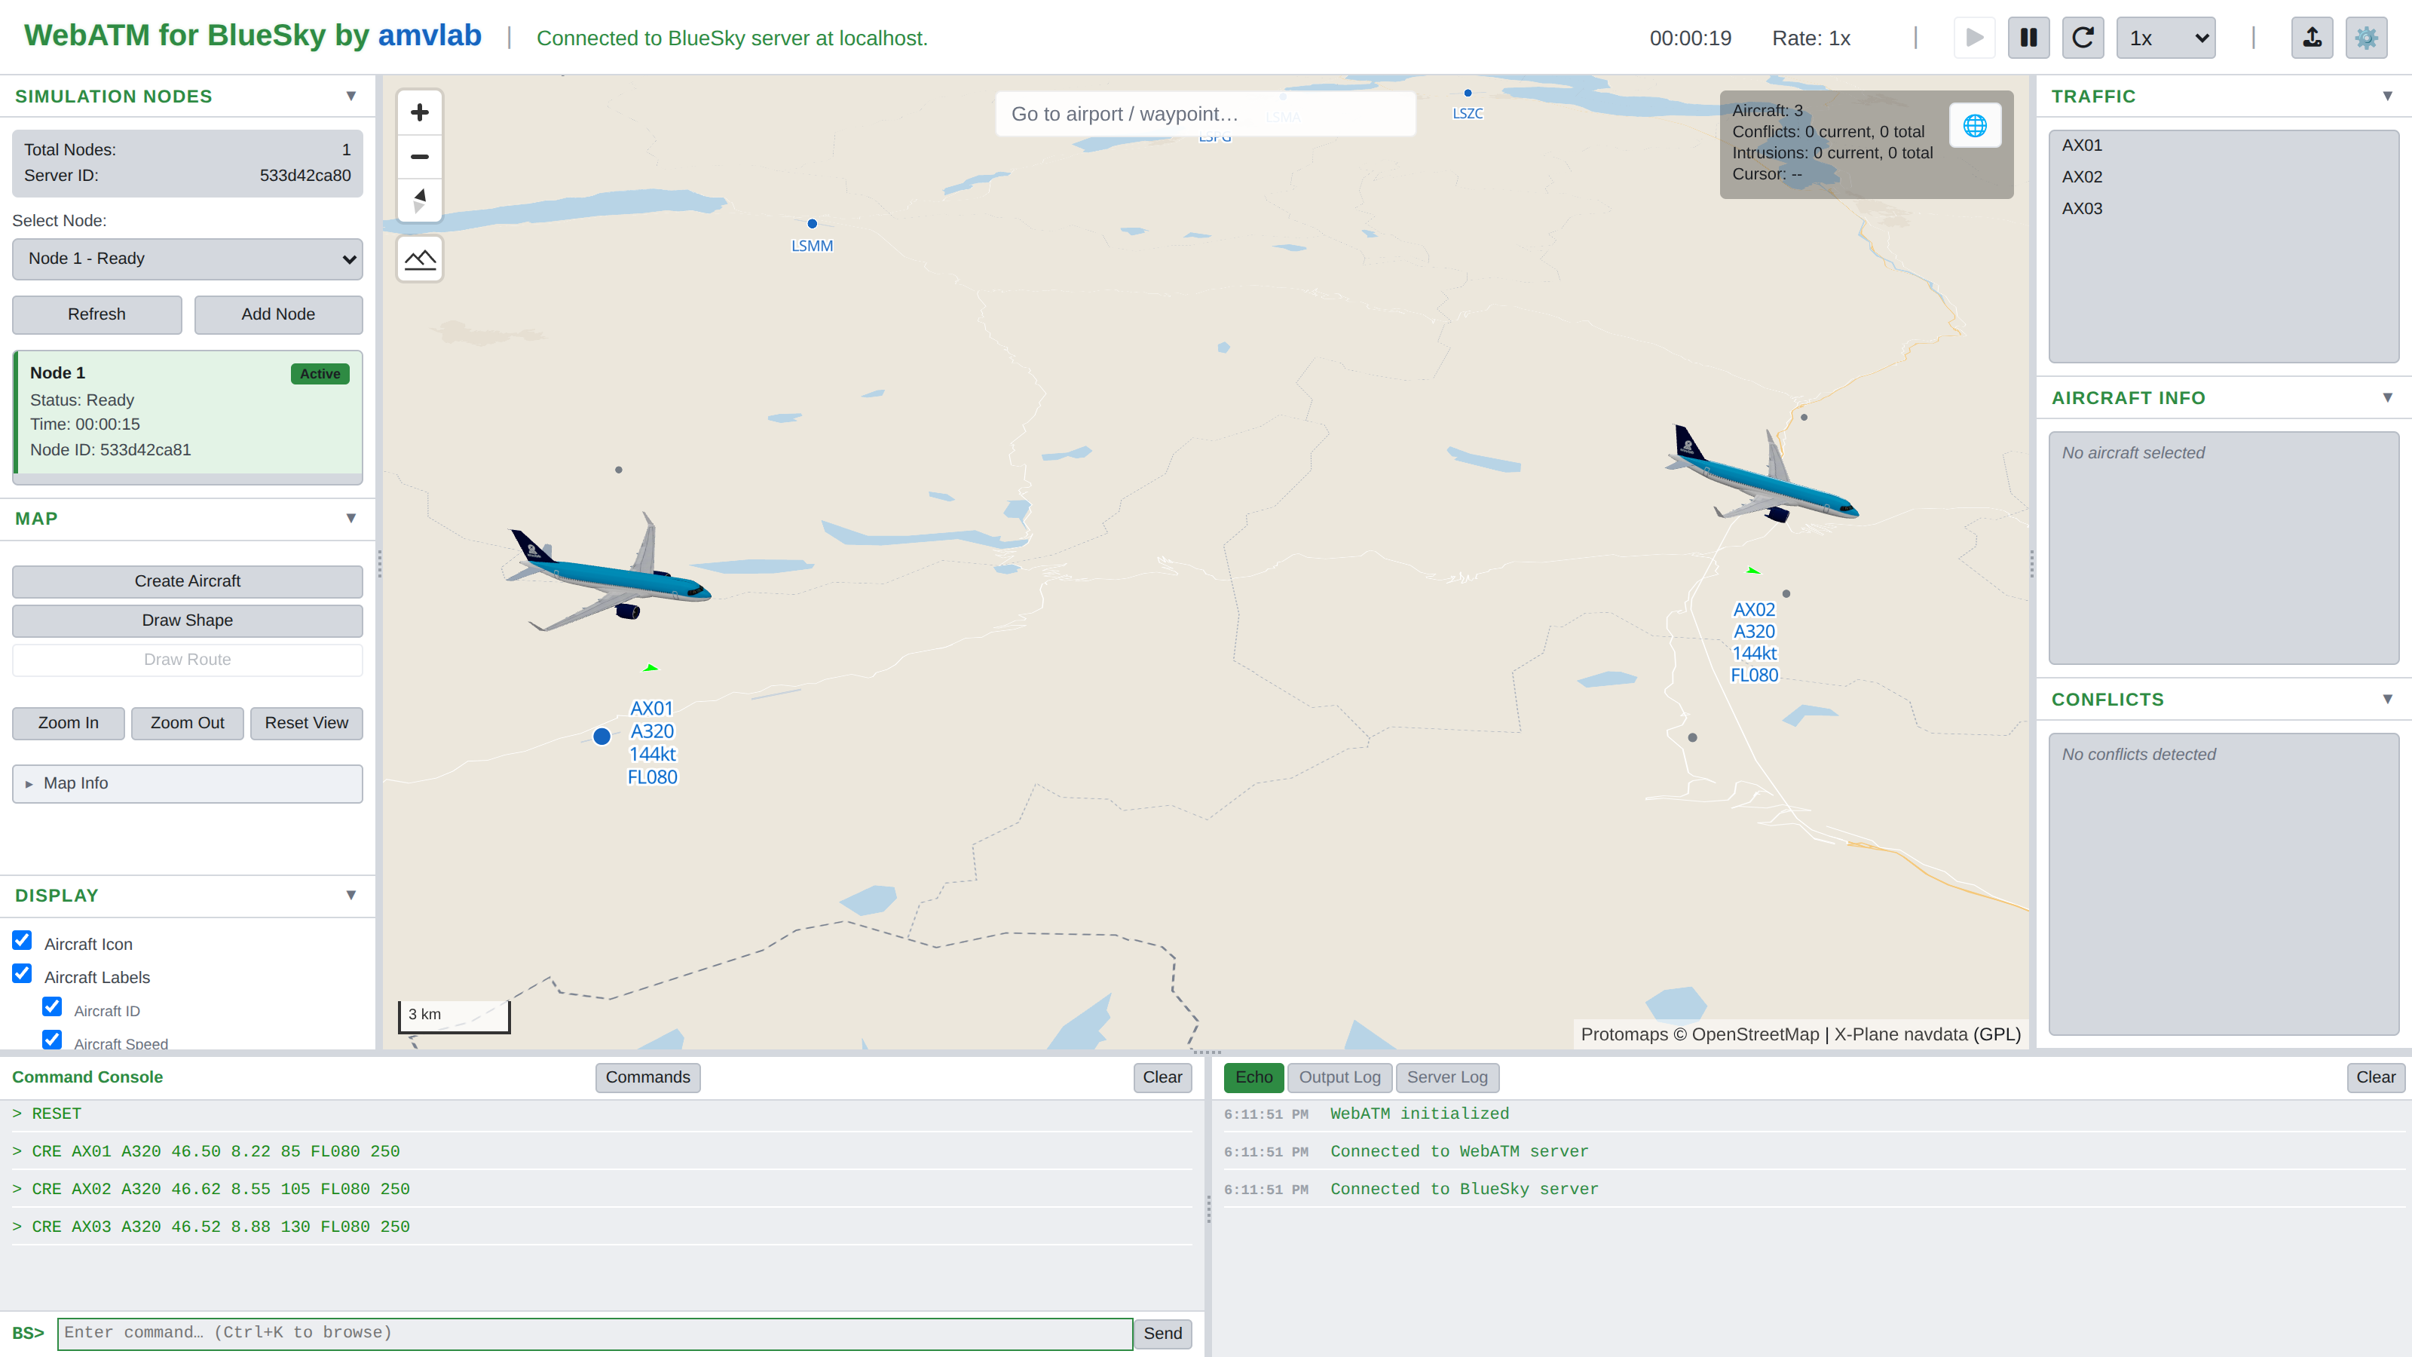
Task: Pause the simulation
Action: pyautogui.click(x=2028, y=38)
